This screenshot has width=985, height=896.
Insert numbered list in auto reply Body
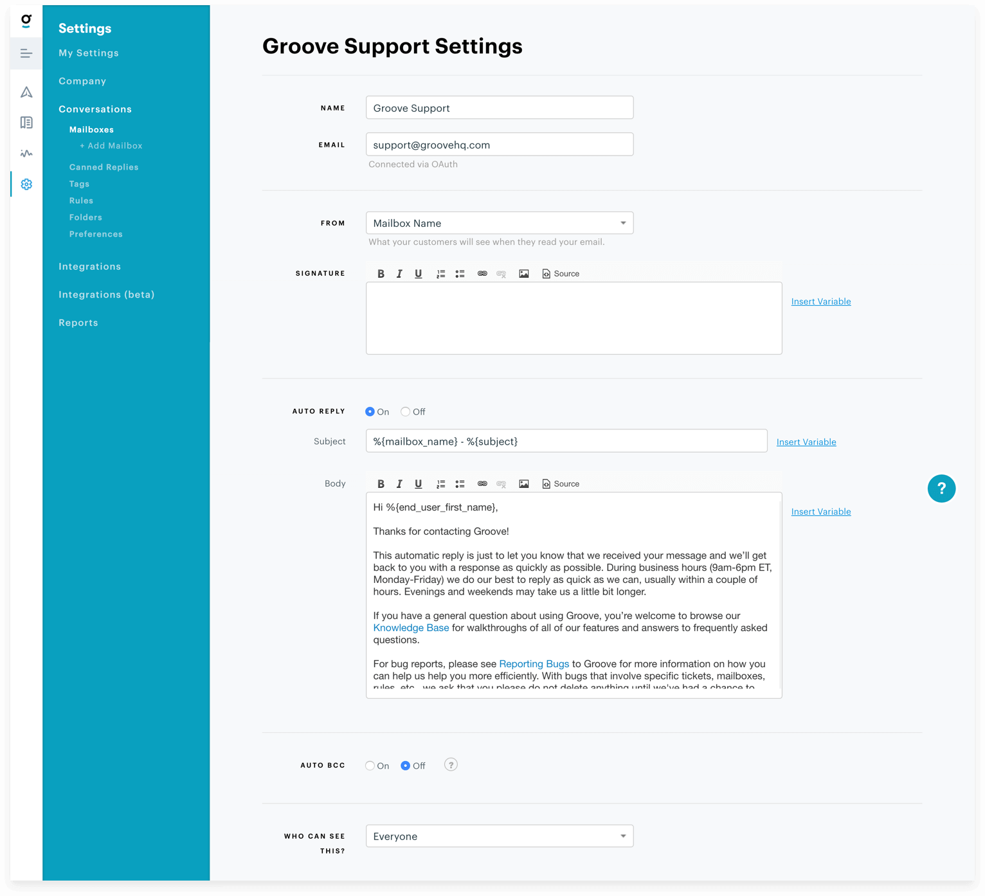(x=440, y=484)
